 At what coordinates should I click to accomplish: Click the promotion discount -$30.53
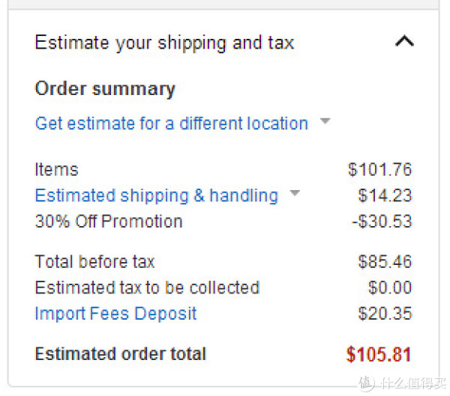(x=382, y=222)
